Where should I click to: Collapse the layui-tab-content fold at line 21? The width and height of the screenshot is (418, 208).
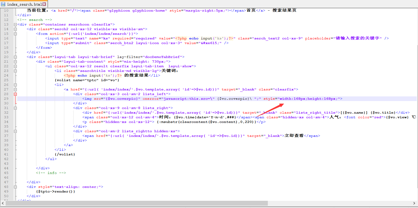15,62
